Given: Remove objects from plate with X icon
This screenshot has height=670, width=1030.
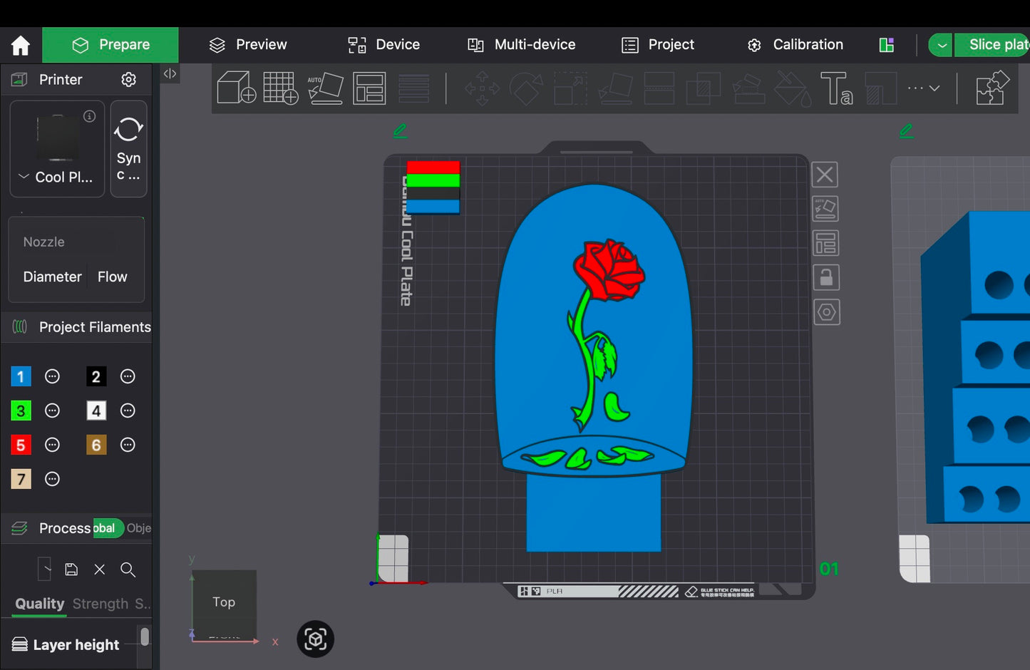Looking at the screenshot, I should 825,175.
